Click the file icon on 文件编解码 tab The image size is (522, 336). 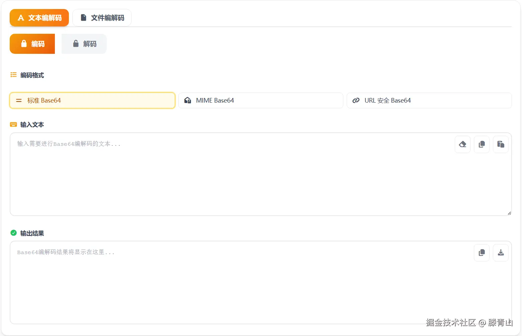[84, 18]
